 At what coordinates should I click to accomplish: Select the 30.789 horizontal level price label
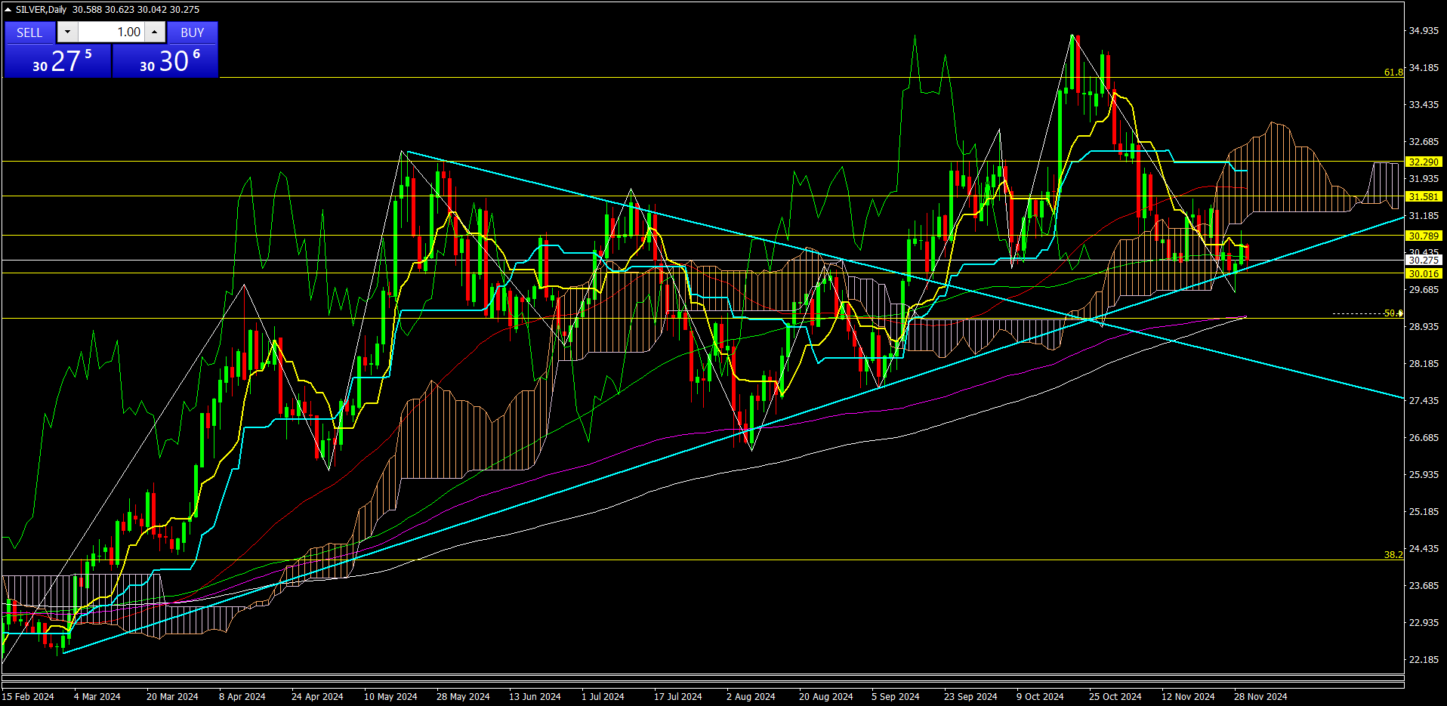1423,236
